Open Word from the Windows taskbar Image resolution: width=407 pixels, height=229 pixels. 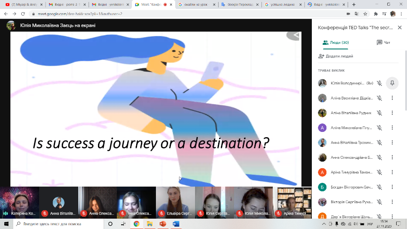pyautogui.click(x=176, y=224)
